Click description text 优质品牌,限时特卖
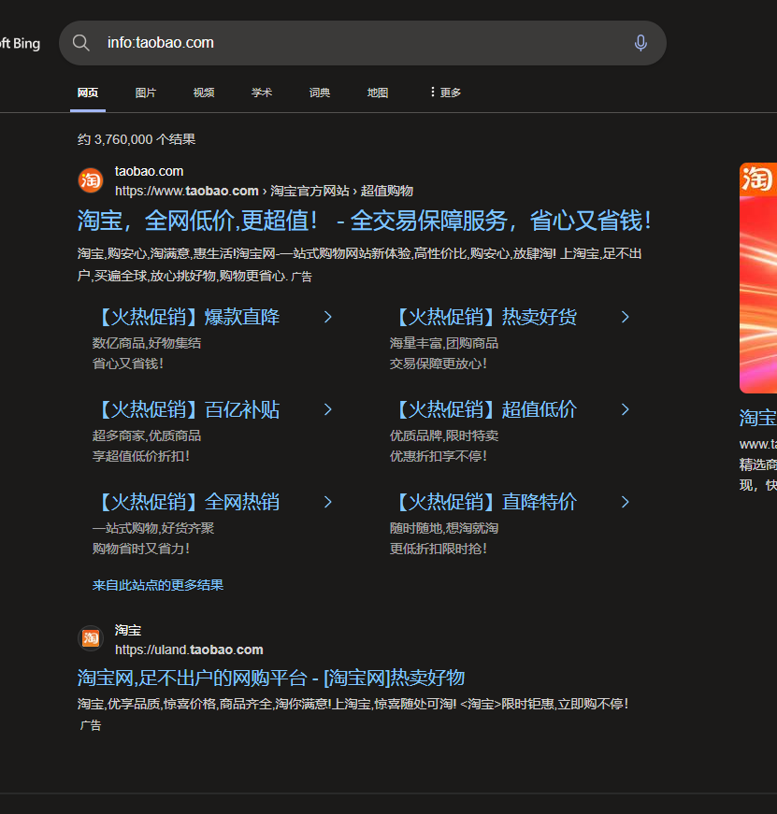 444,436
